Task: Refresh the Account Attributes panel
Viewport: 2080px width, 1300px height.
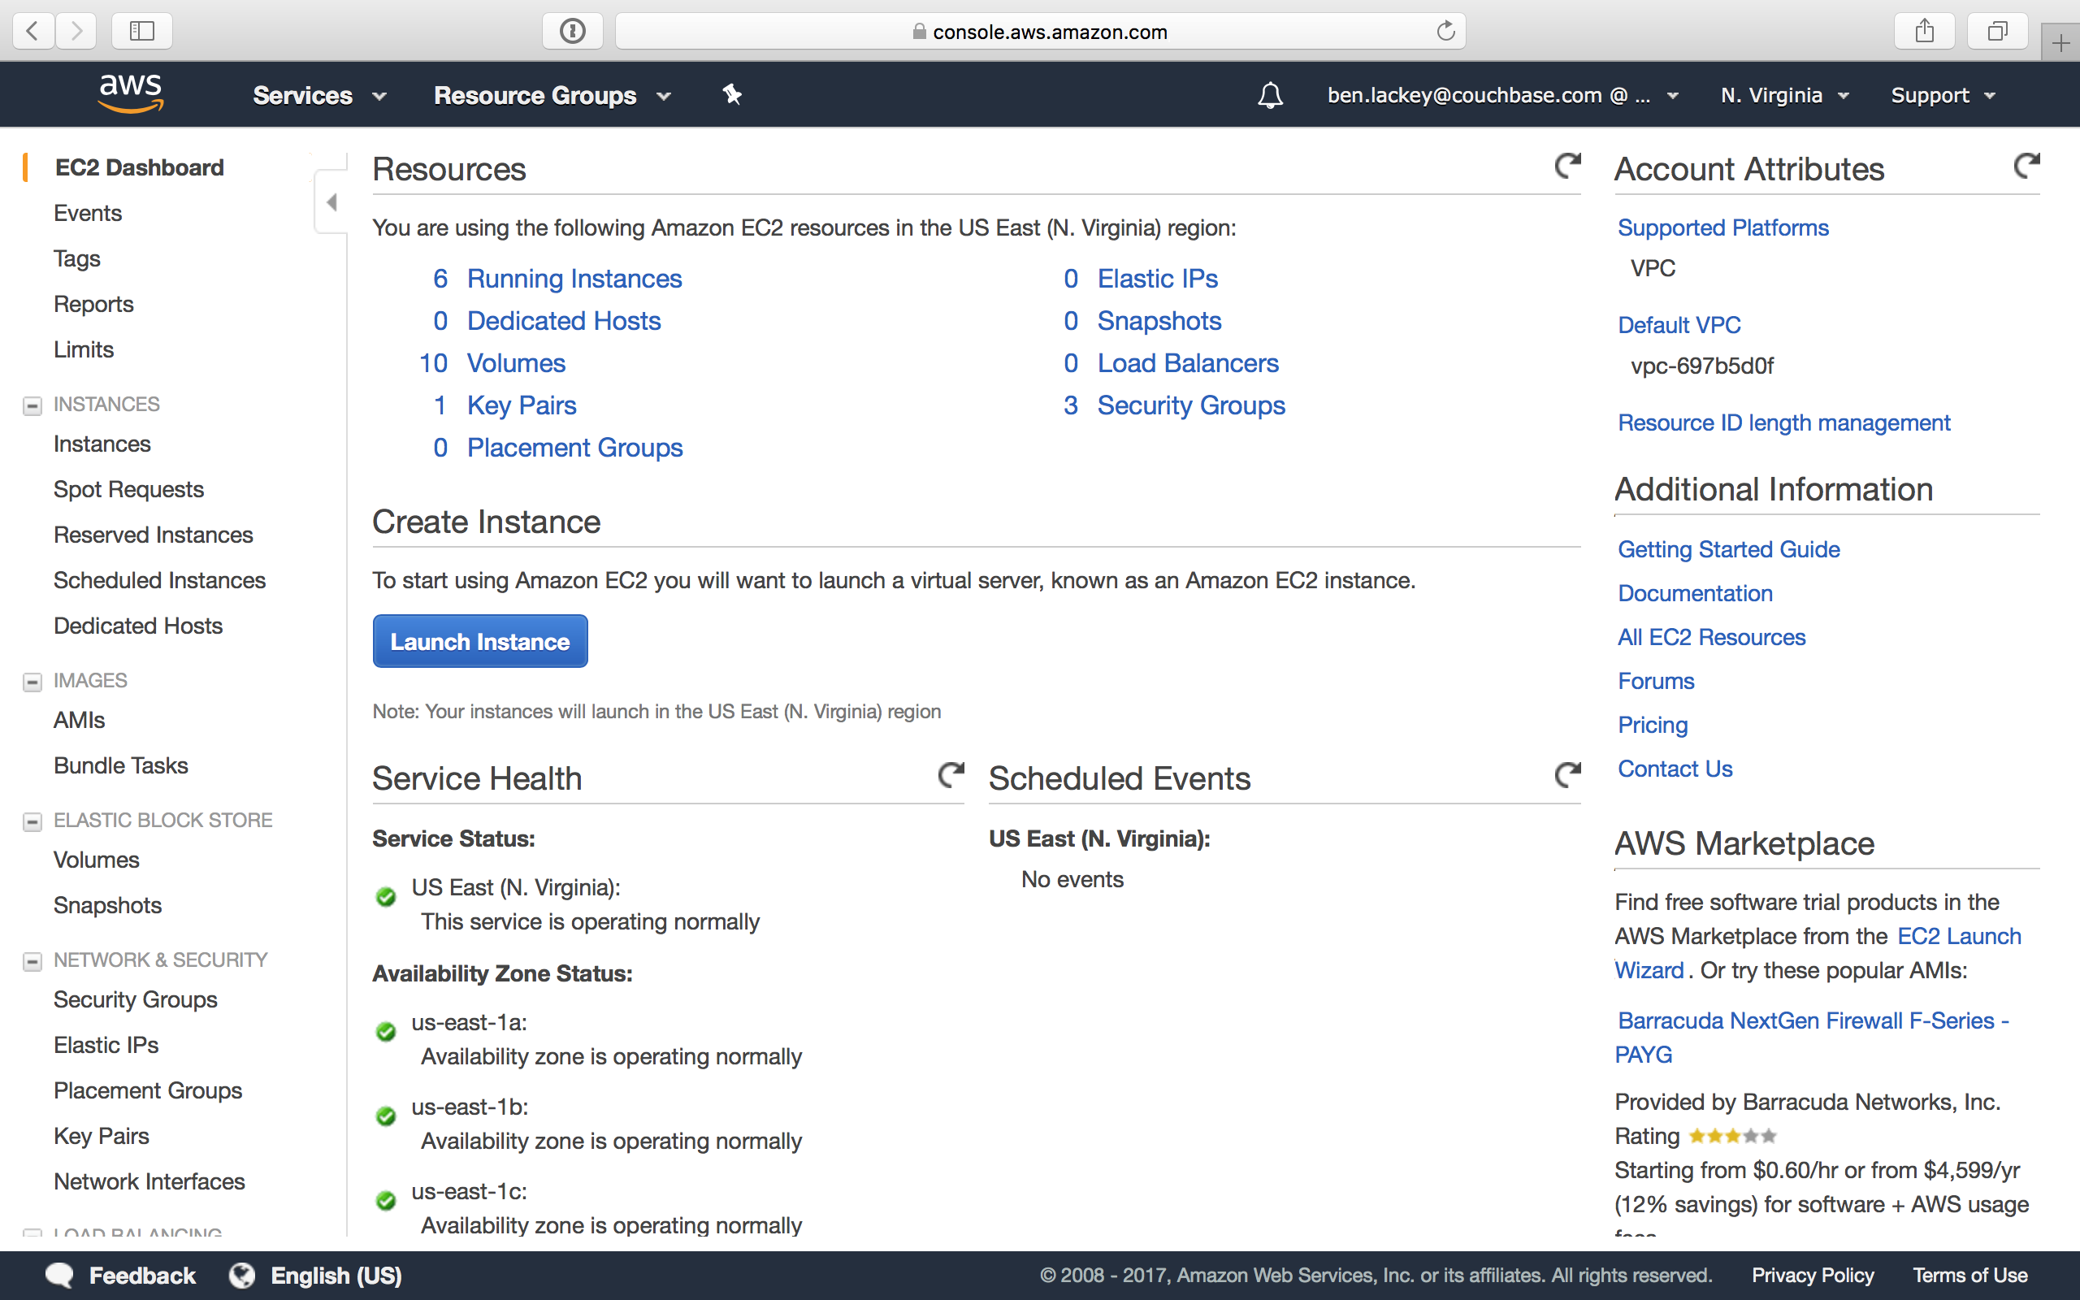Action: [2026, 165]
